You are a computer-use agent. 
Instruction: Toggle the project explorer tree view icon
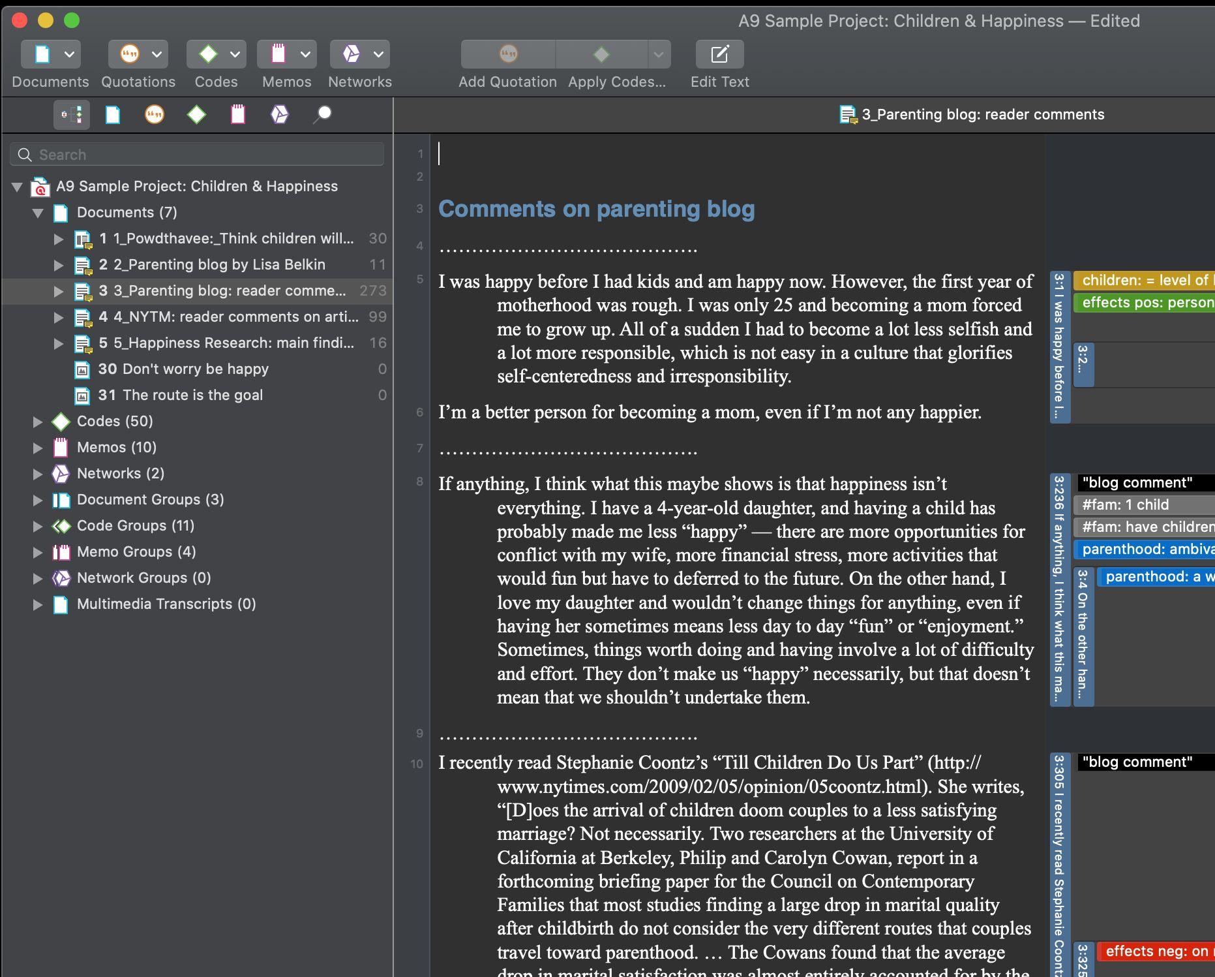pos(72,115)
